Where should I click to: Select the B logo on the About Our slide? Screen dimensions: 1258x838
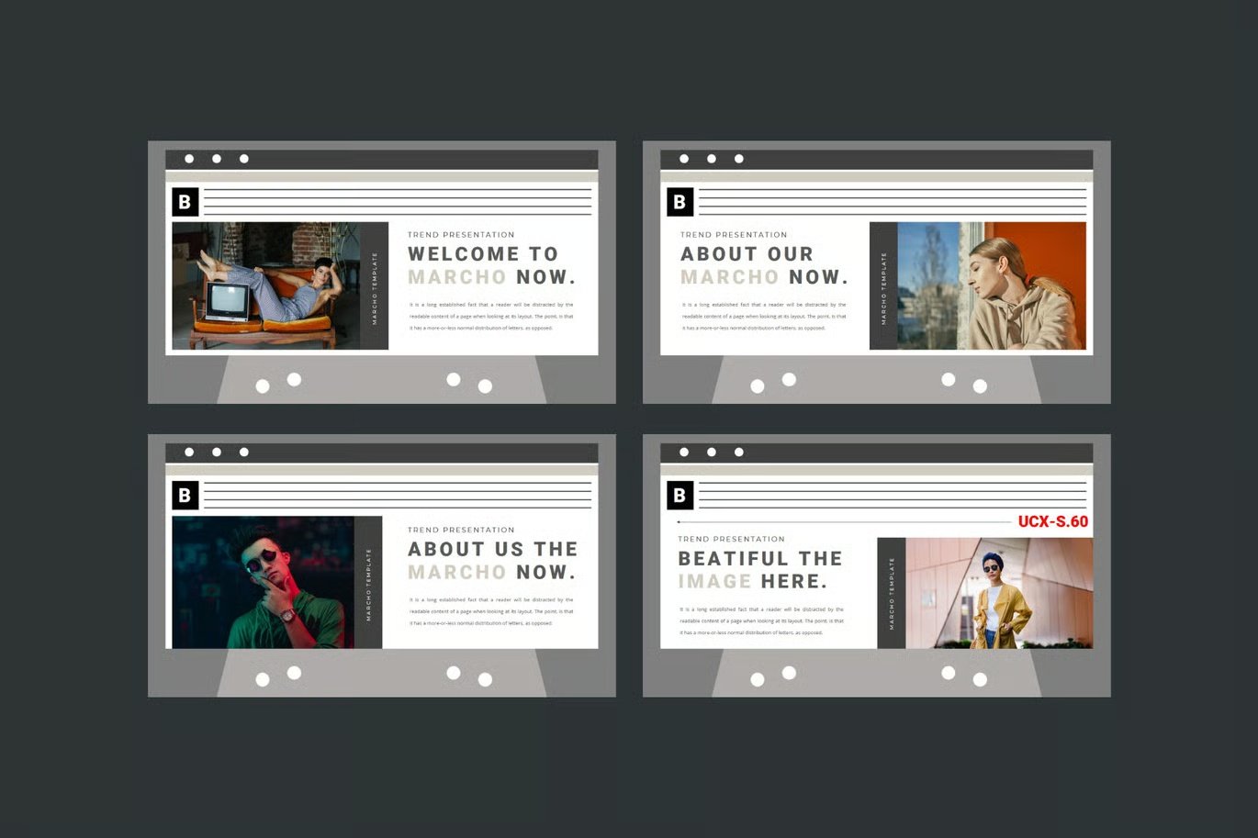click(680, 202)
